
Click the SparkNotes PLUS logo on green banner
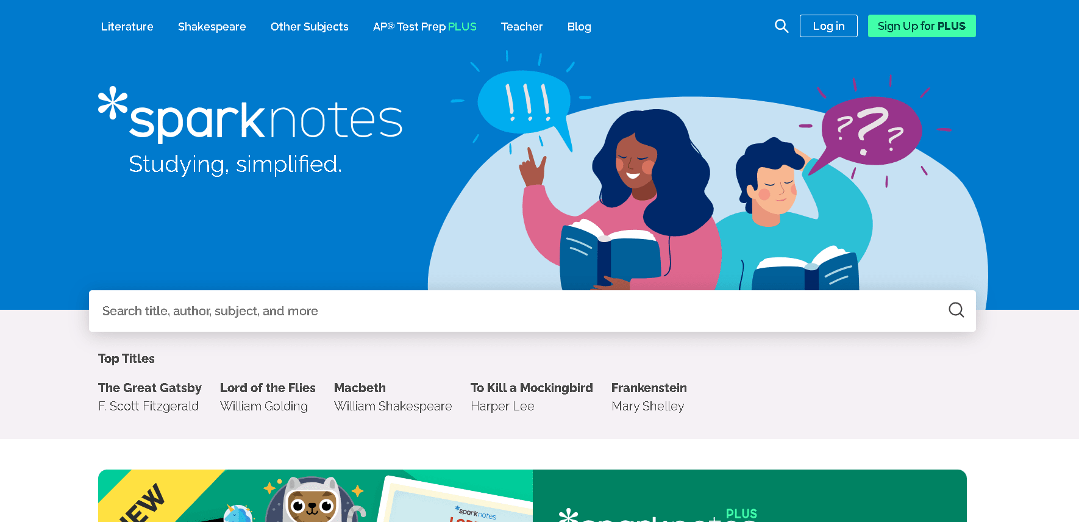[658, 515]
